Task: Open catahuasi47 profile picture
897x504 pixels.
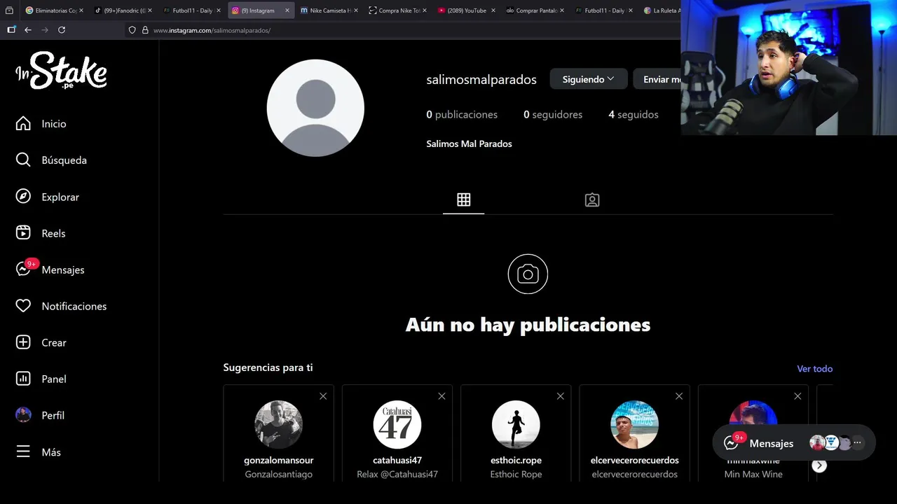Action: (x=397, y=424)
